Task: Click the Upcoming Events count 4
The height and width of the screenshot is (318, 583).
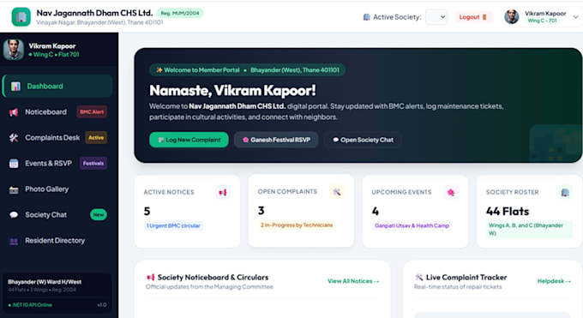Action: click(x=376, y=211)
